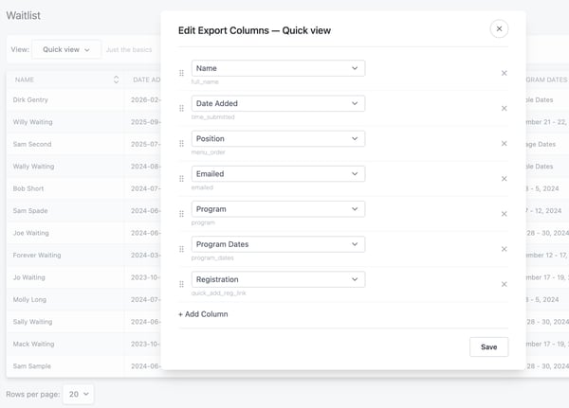Remove the Date Added export column
The width and height of the screenshot is (569, 408).
click(x=505, y=108)
